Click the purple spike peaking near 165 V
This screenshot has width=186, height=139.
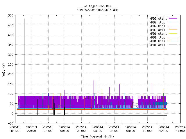coord(94,88)
